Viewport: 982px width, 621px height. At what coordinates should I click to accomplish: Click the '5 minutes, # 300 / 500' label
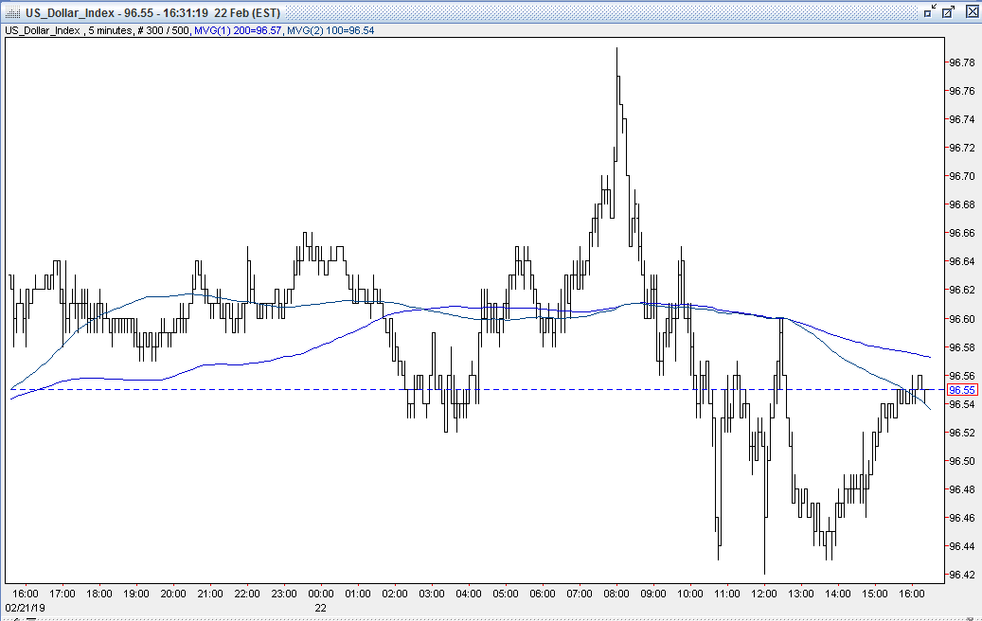pos(138,30)
